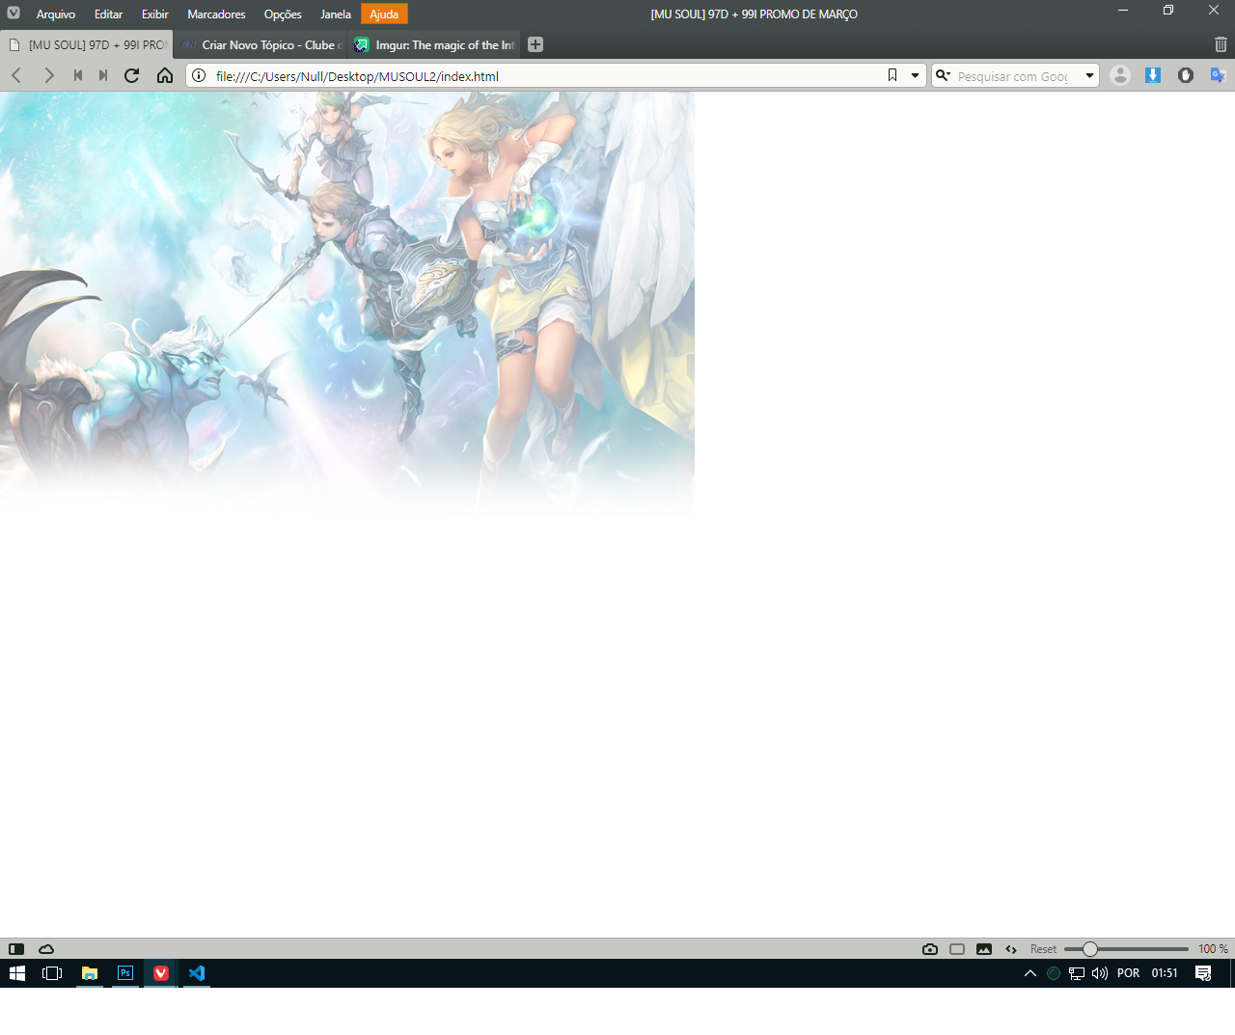Capture page with camera icon
The height and width of the screenshot is (1035, 1235).
pyautogui.click(x=930, y=949)
